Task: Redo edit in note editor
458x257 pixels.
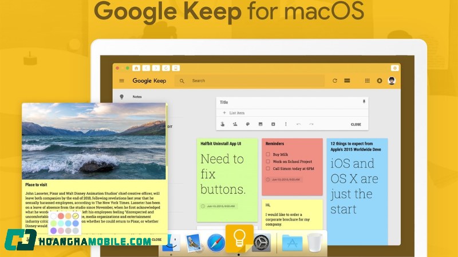Action: pyautogui.click(x=311, y=125)
